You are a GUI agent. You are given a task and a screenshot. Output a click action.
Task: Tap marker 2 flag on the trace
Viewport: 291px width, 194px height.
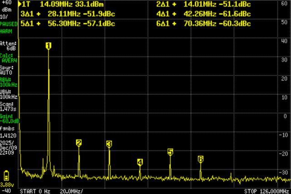(x=79, y=143)
